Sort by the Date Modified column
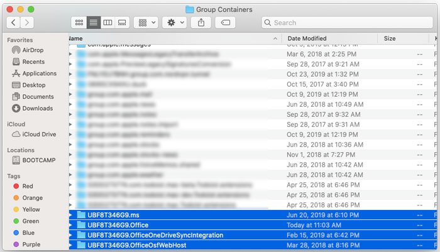The height and width of the screenshot is (252, 440). pyautogui.click(x=329, y=38)
